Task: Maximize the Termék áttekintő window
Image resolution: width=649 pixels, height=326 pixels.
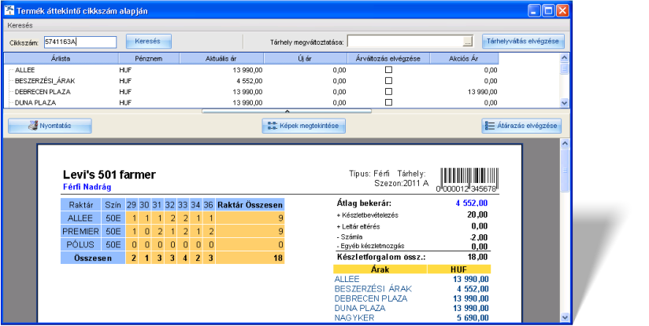Action: [x=548, y=11]
